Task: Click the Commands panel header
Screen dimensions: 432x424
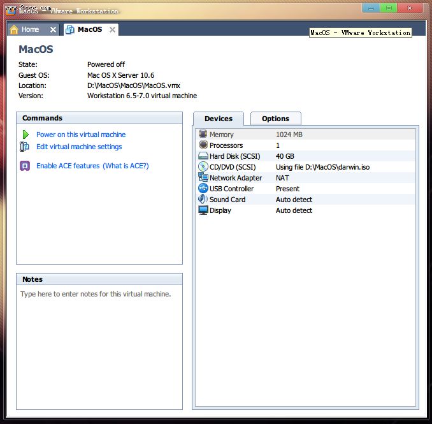Action: (99, 118)
